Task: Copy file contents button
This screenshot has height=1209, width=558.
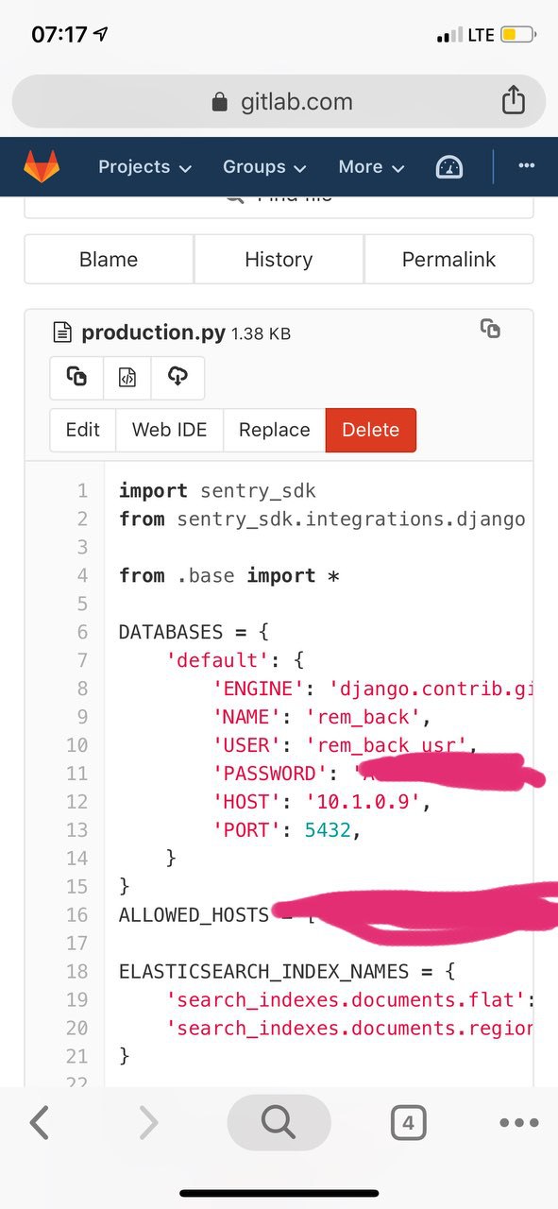Action: (x=76, y=377)
